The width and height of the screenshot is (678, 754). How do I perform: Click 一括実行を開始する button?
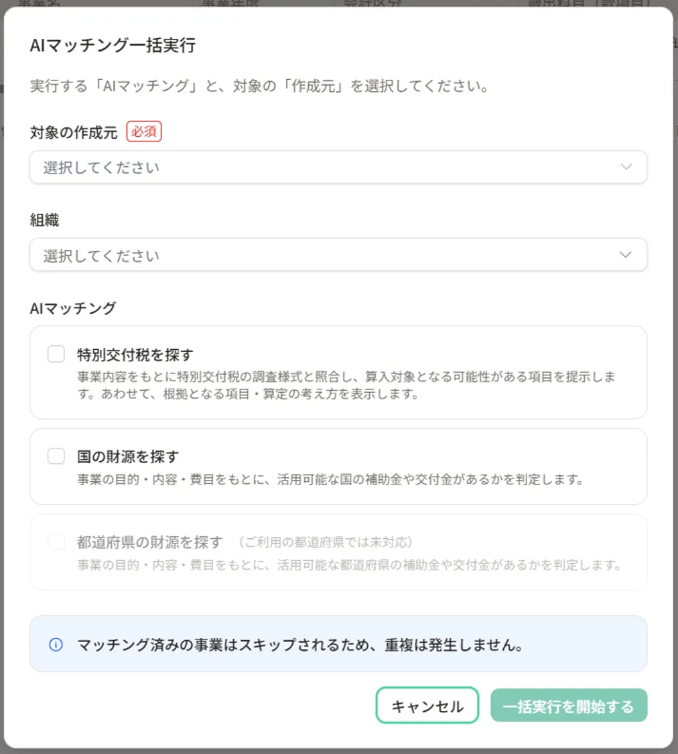tap(569, 706)
